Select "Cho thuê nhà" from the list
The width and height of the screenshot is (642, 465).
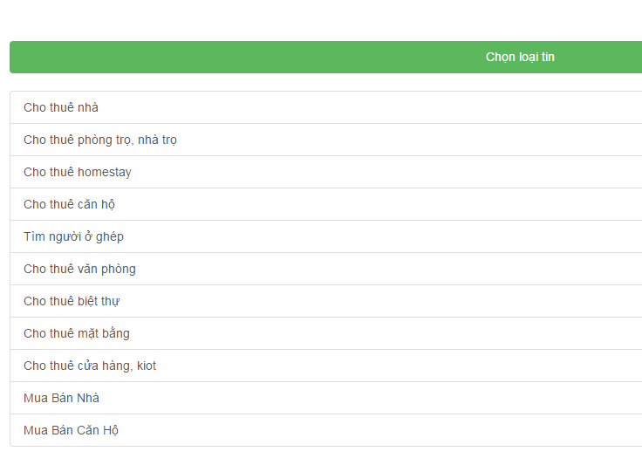(x=61, y=107)
